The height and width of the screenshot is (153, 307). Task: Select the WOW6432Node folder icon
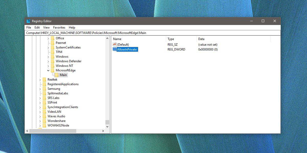point(45,125)
